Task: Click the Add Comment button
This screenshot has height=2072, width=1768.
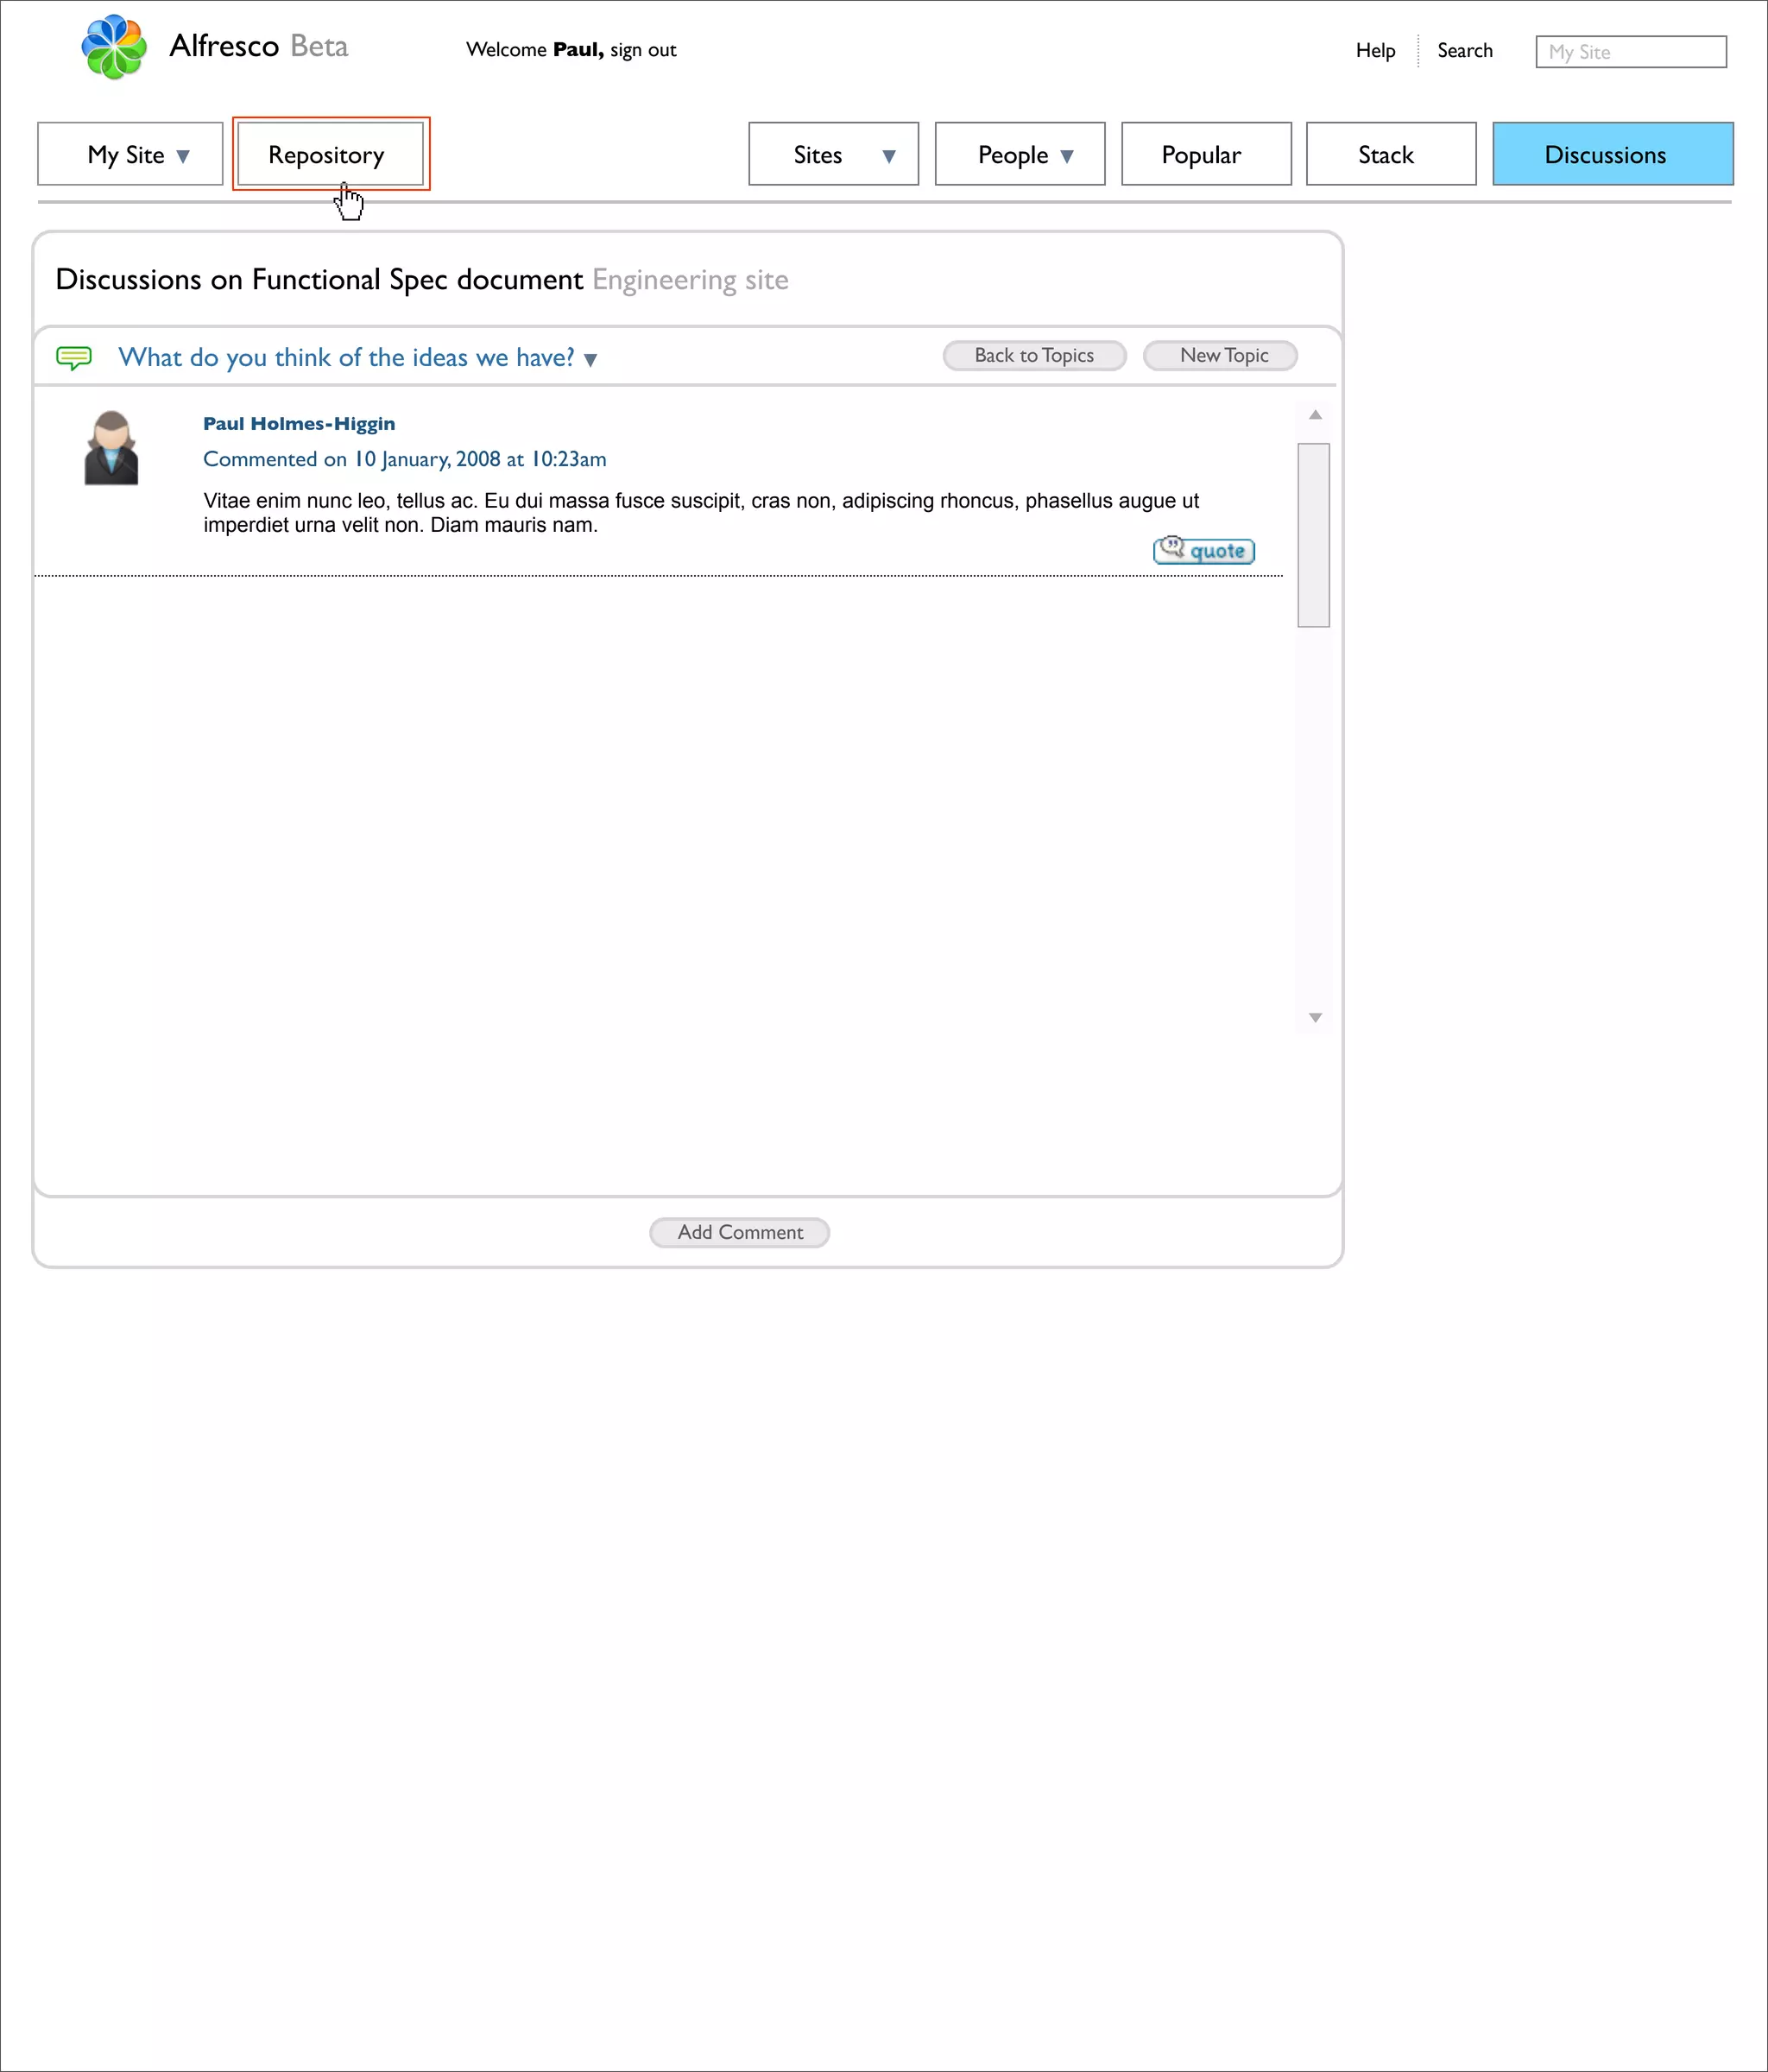Action: (x=739, y=1232)
